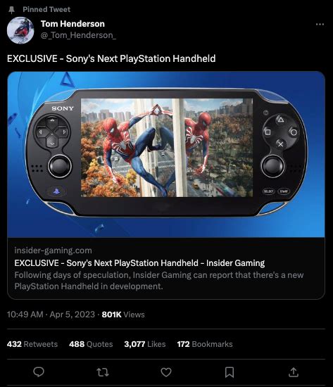333x387 pixels.
Task: Click the 10:49 AM Apr 5, 2023 timestamp
Action: [51, 315]
